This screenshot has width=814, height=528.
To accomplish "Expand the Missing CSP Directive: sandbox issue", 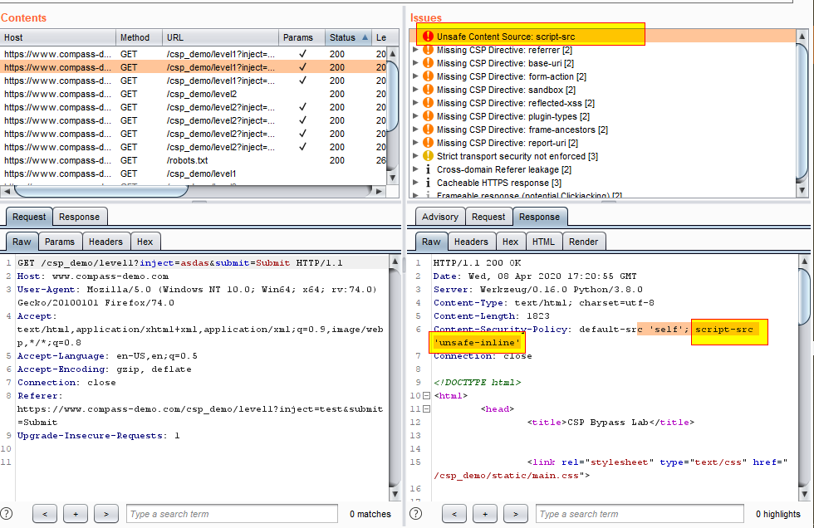I will click(x=415, y=90).
